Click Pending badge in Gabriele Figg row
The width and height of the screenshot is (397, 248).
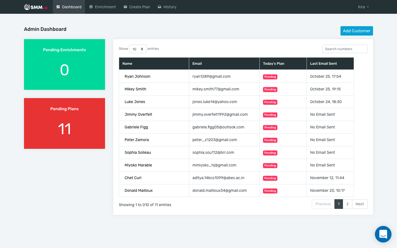click(x=270, y=128)
